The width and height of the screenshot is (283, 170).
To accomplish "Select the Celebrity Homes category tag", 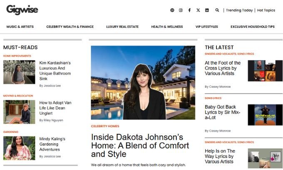I will point(105,126).
